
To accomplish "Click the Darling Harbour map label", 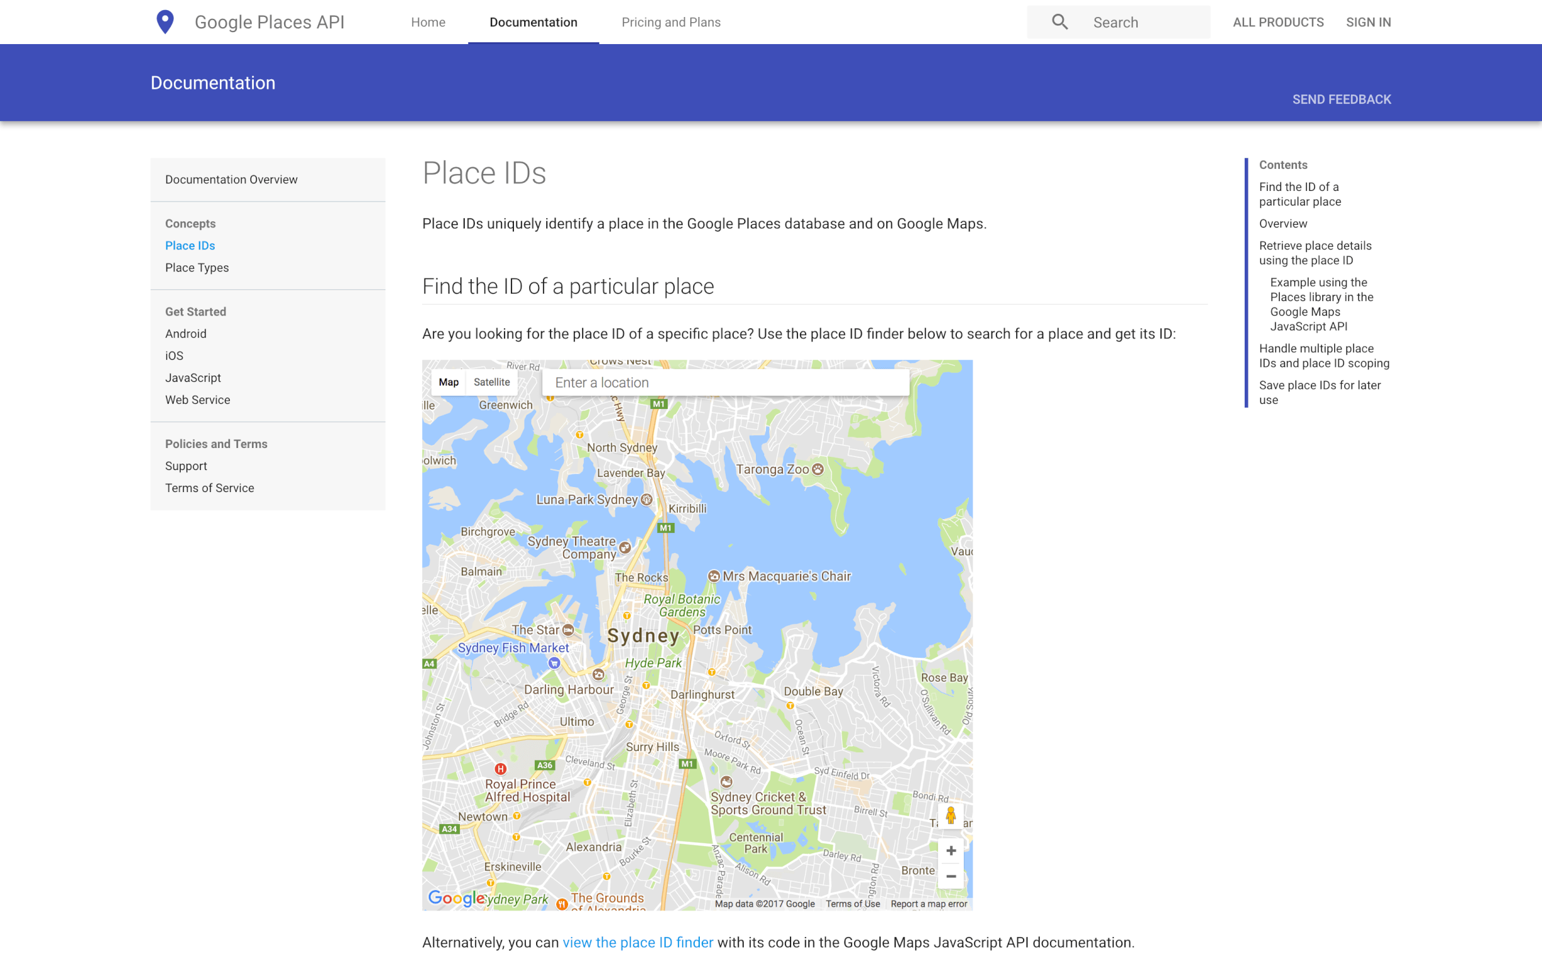I will coord(568,689).
